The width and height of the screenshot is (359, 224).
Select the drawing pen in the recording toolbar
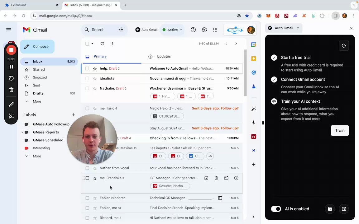[x=11, y=105]
